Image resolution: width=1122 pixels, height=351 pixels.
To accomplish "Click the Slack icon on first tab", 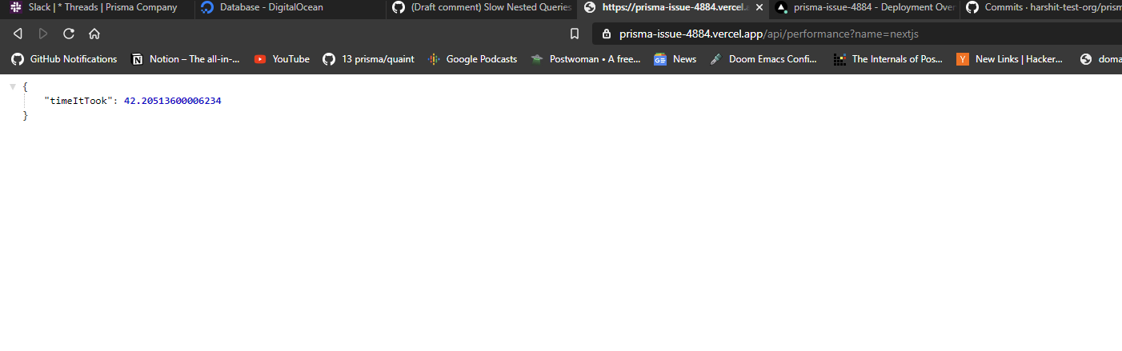I will tap(15, 7).
